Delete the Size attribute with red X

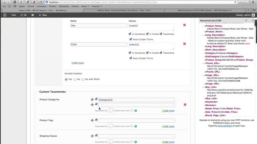[185, 25]
